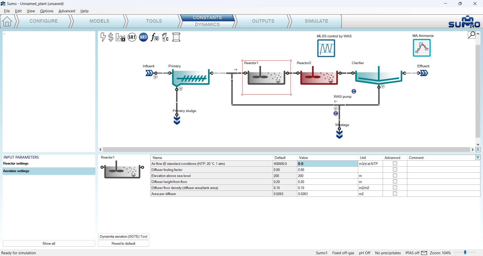This screenshot has height=256, width=483.
Task: Click the flowsheet scroll-right arrow
Action: pos(473,150)
